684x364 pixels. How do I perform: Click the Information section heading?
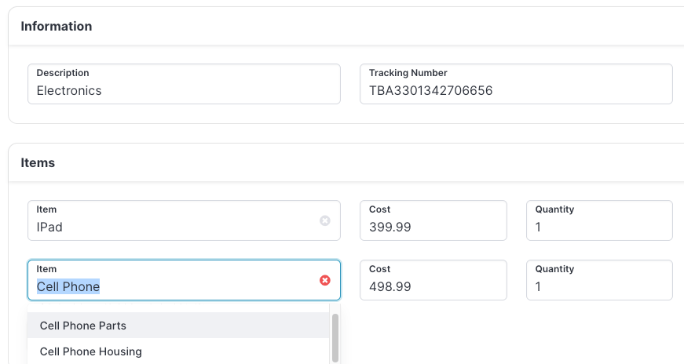[x=57, y=26]
